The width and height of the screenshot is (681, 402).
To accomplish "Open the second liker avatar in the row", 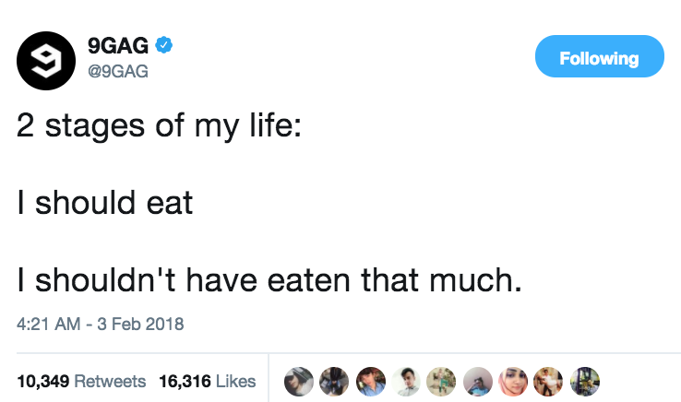I will click(x=333, y=380).
